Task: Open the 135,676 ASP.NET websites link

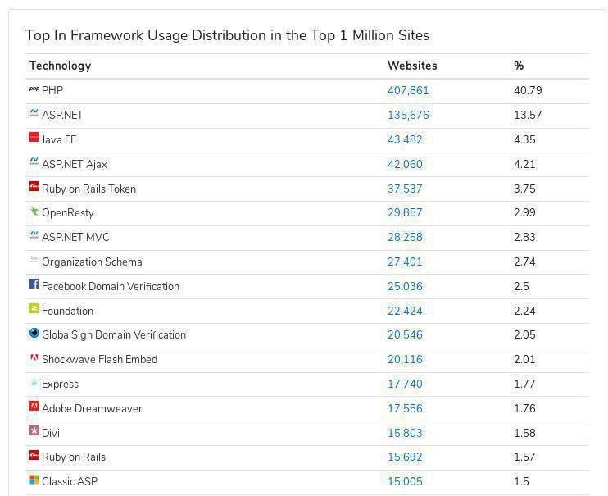Action: click(x=408, y=115)
